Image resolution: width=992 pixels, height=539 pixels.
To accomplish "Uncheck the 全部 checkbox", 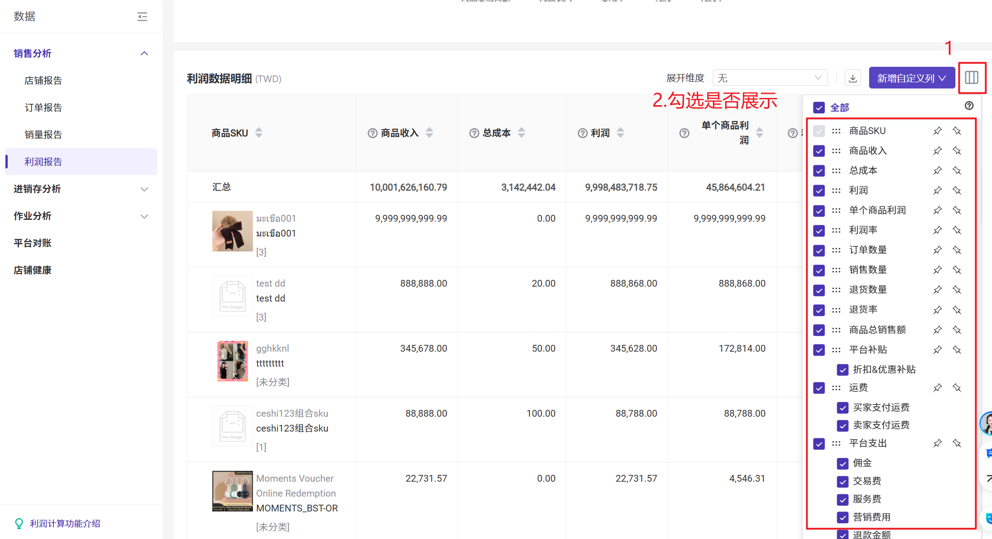I will [x=819, y=108].
